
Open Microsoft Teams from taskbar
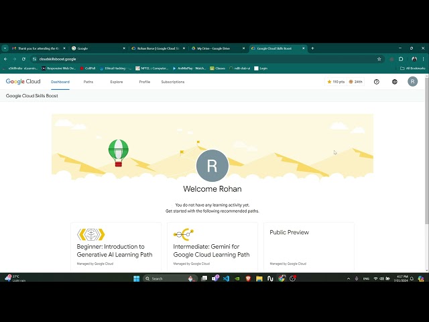[215, 278]
